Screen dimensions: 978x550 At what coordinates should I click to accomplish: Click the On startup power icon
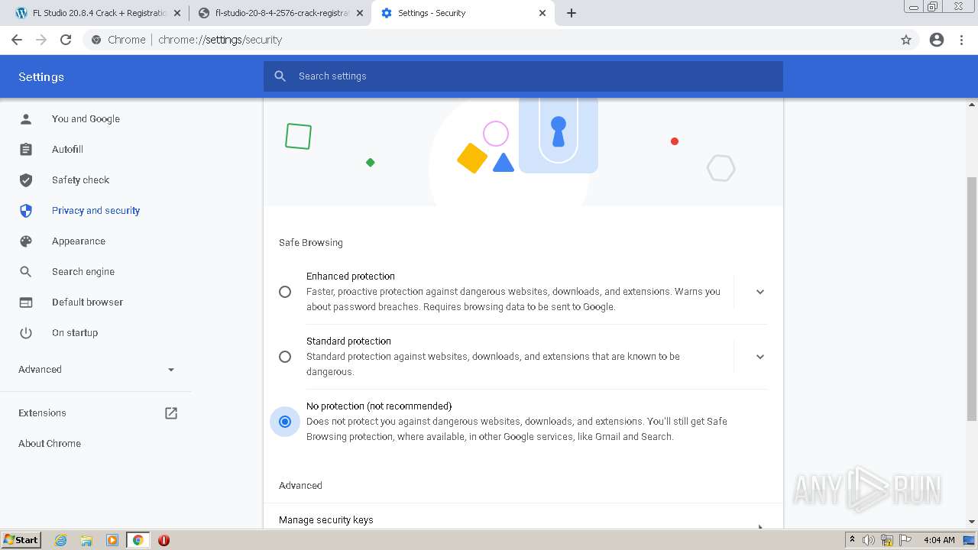point(26,333)
